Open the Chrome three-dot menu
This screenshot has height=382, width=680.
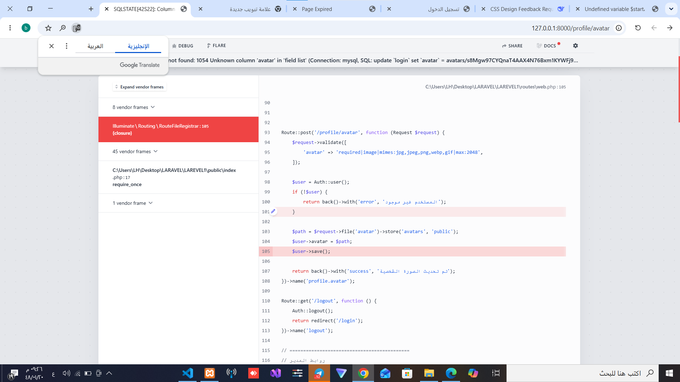[10, 28]
